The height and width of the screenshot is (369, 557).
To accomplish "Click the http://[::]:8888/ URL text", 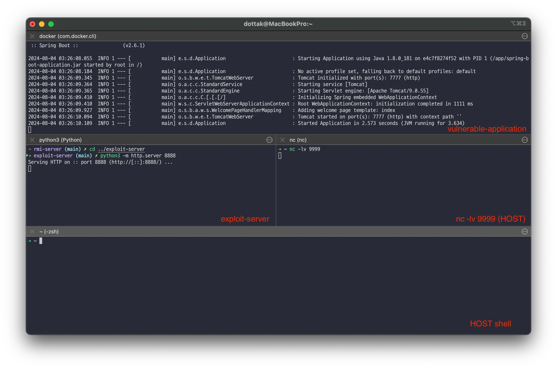I will (x=135, y=162).
